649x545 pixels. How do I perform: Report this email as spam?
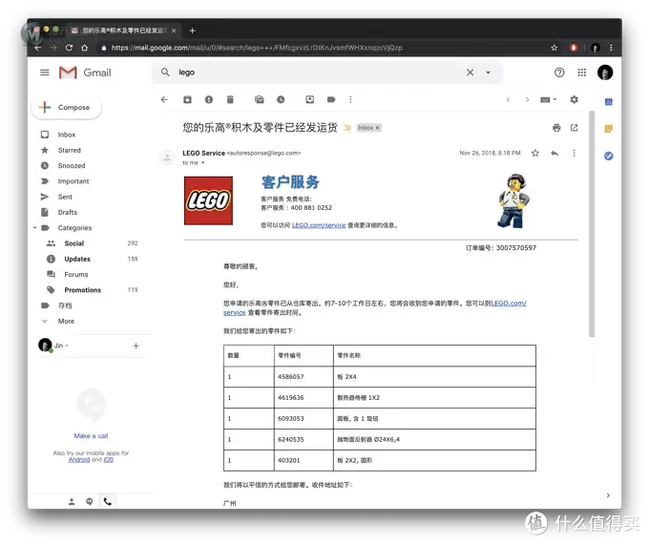208,99
